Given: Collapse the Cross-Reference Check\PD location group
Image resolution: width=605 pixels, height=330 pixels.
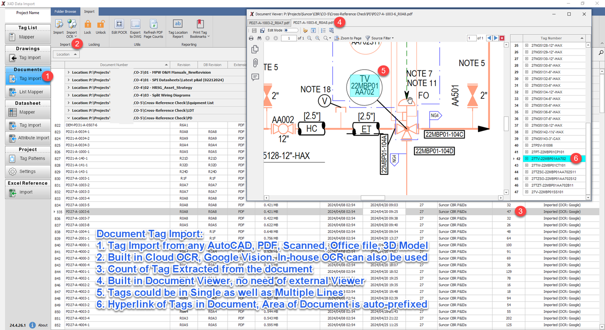Looking at the screenshot, I should click(68, 118).
